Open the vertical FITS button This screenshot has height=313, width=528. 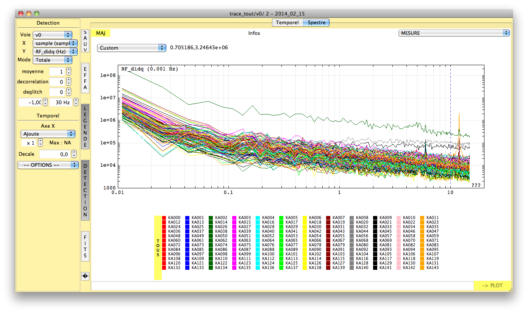[x=85, y=246]
